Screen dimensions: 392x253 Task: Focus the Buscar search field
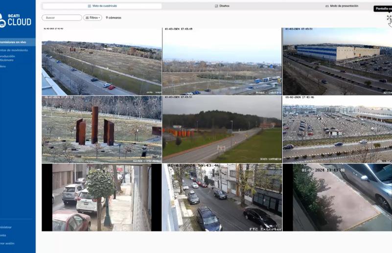point(62,18)
